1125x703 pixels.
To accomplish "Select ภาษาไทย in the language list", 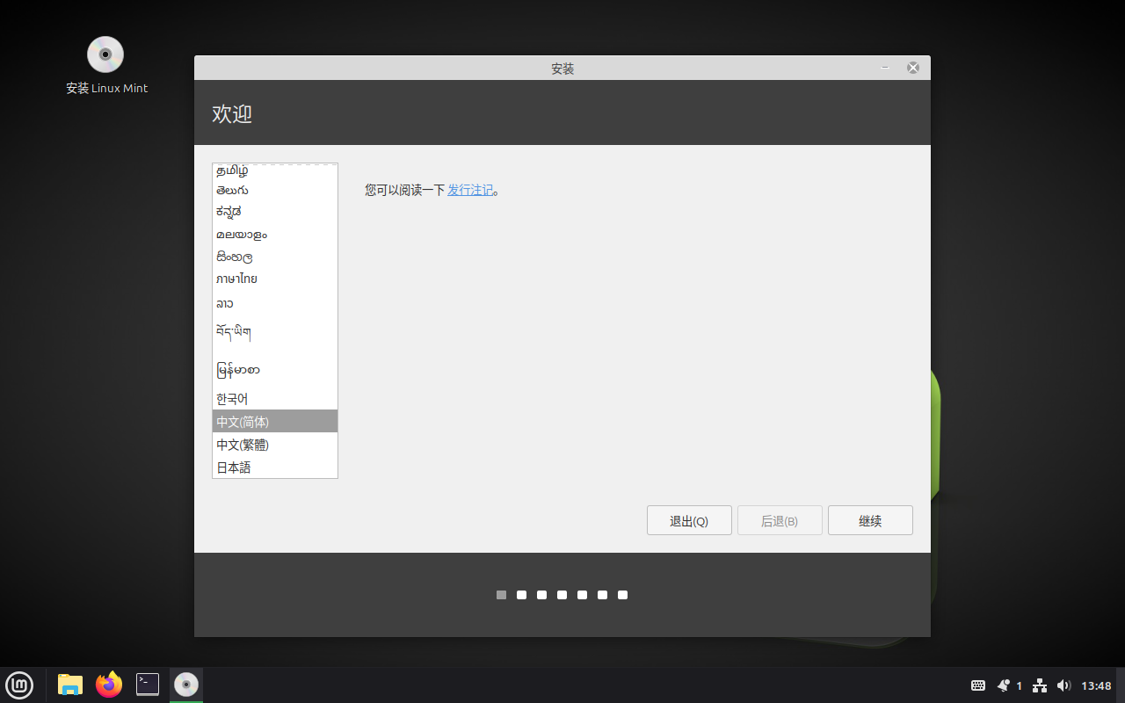I will [x=275, y=279].
